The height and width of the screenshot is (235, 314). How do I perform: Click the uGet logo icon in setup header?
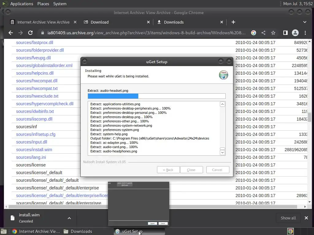pyautogui.click(x=224, y=75)
